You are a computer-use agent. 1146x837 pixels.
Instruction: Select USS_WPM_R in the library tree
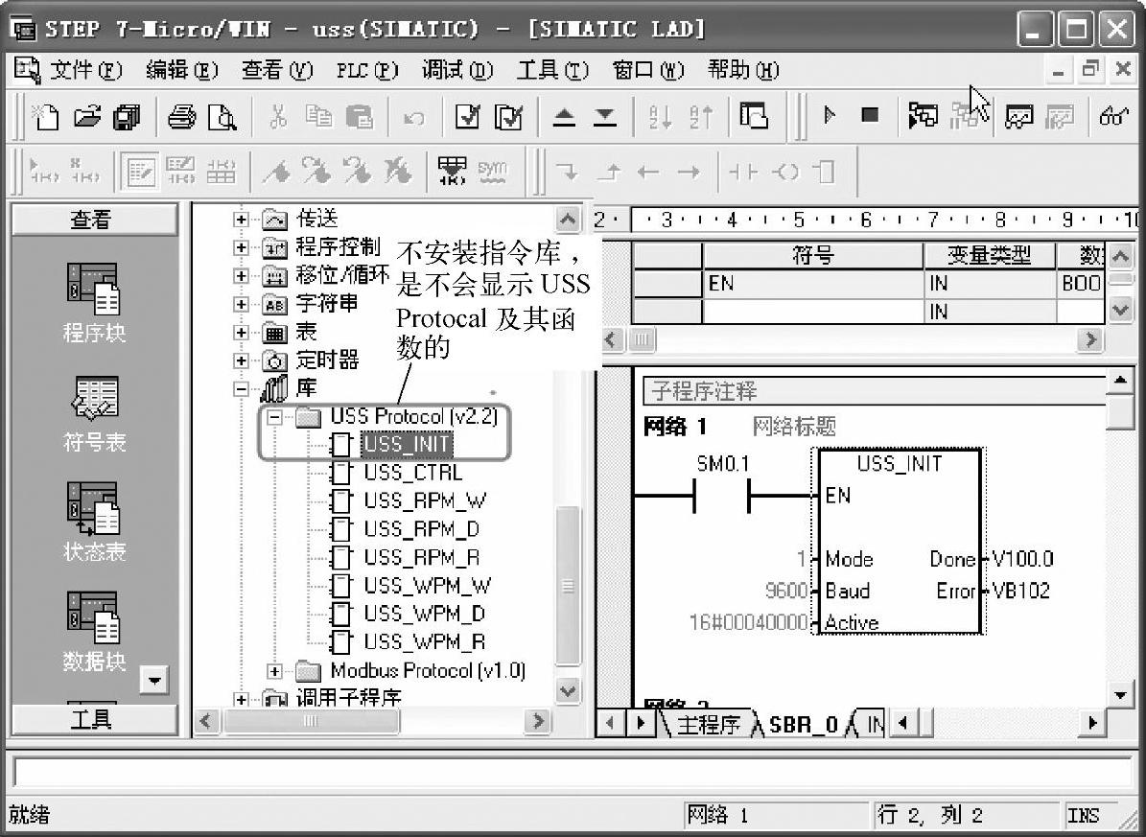[425, 641]
